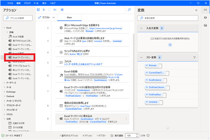The width and height of the screenshot is (210, 140).
Task: Switch to the Main tab
Action: [69, 17]
